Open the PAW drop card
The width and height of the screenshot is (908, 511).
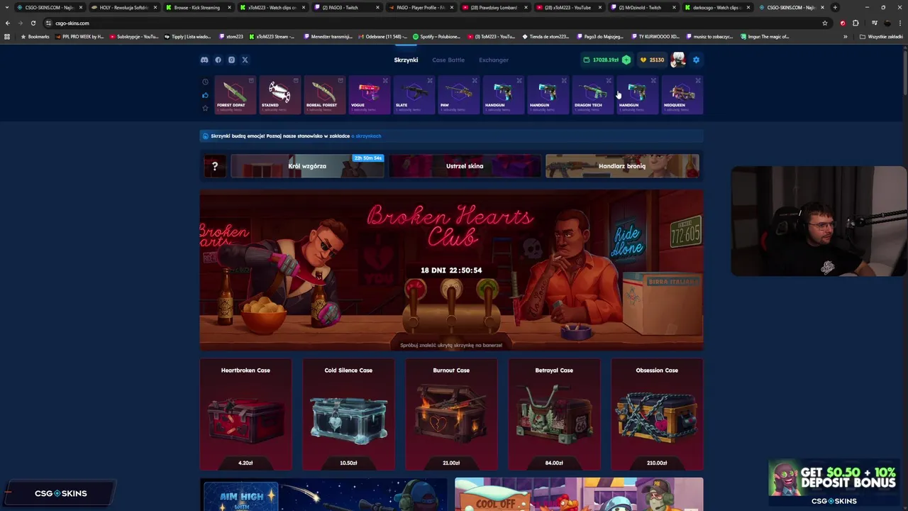point(458,95)
